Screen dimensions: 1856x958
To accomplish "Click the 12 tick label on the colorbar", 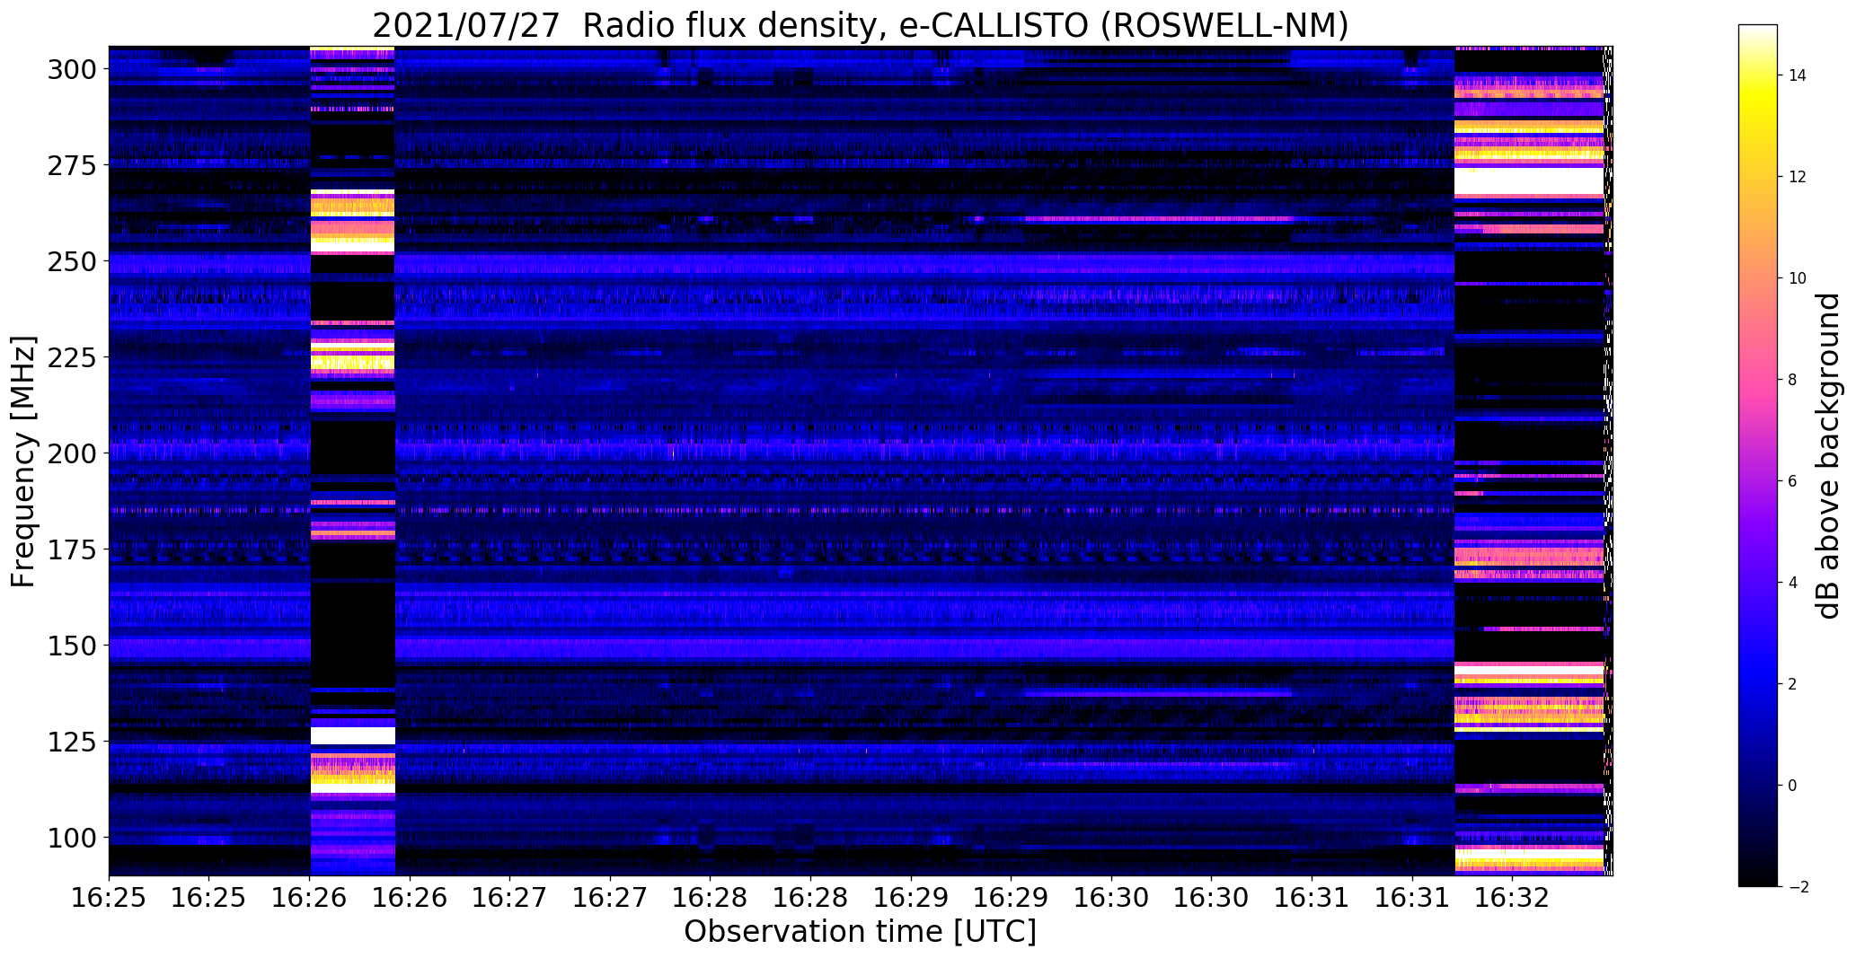I will [x=1798, y=177].
